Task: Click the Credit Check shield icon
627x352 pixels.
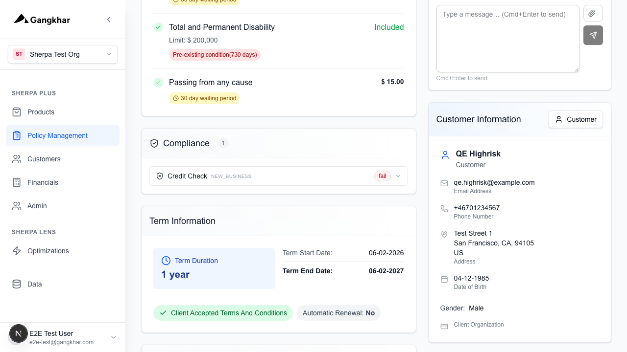Action: point(160,176)
